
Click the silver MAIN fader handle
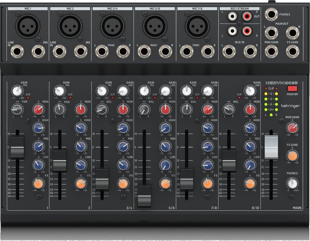click(x=271, y=147)
